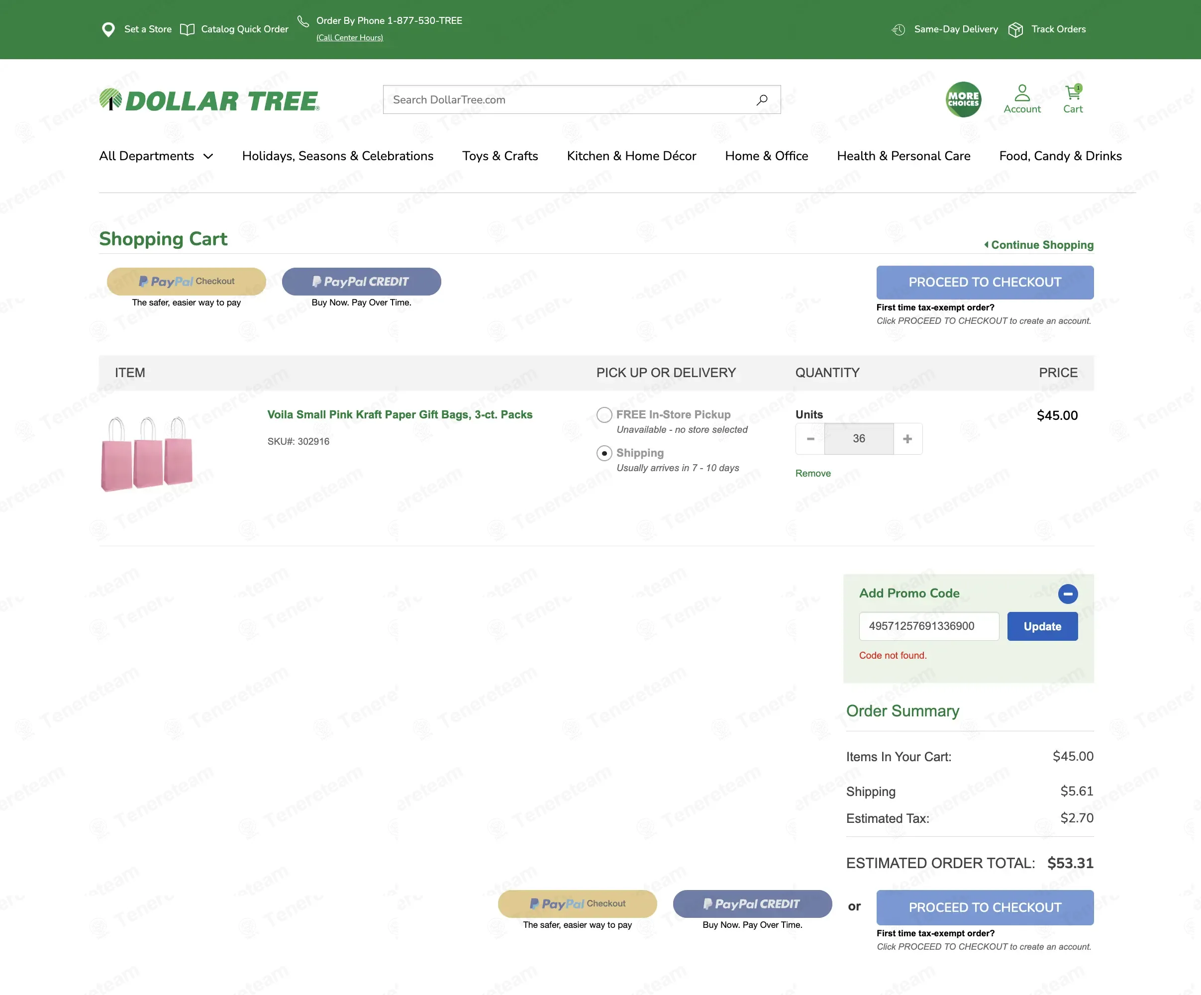The width and height of the screenshot is (1201, 995).
Task: Click the promo code Update button
Action: pyautogui.click(x=1042, y=626)
